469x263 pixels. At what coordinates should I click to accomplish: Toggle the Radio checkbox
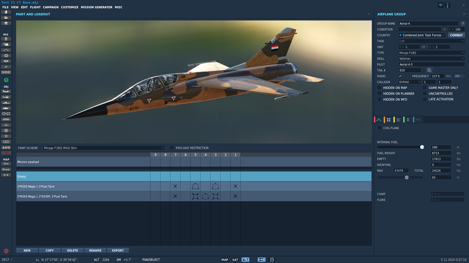click(x=400, y=76)
